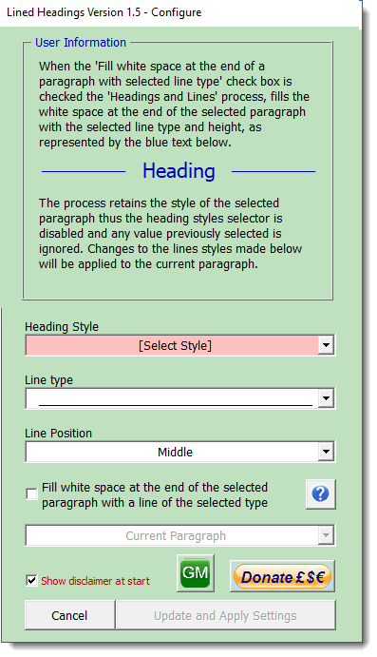Click the blue question mark help icon
Viewport: 377px width, 657px height.
click(x=321, y=494)
